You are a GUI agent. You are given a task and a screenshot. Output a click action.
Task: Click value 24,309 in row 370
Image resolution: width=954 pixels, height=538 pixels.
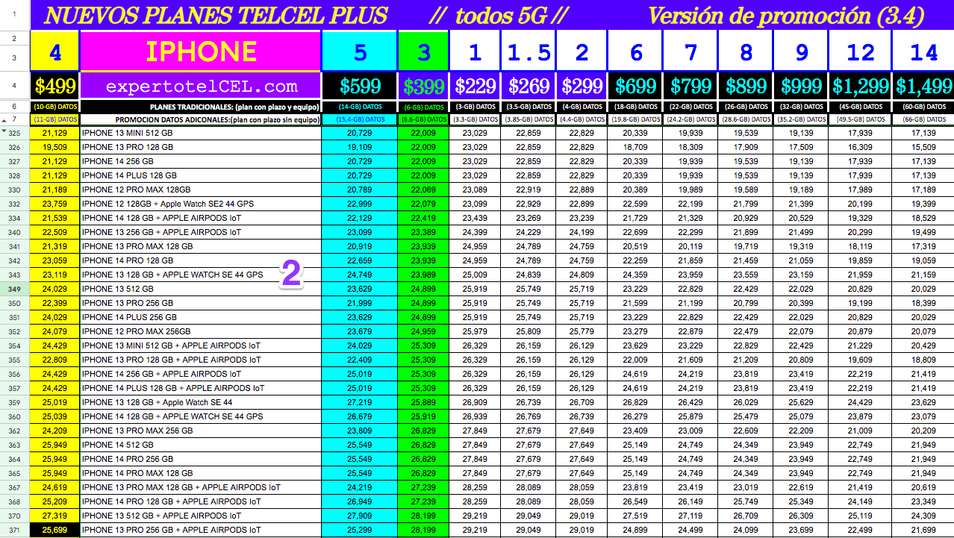click(x=924, y=516)
